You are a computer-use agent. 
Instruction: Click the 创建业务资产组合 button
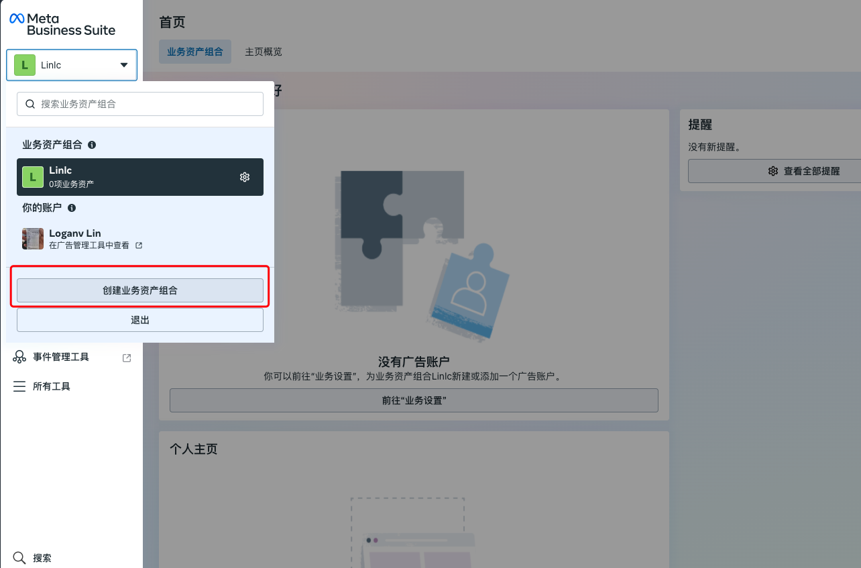(x=140, y=290)
